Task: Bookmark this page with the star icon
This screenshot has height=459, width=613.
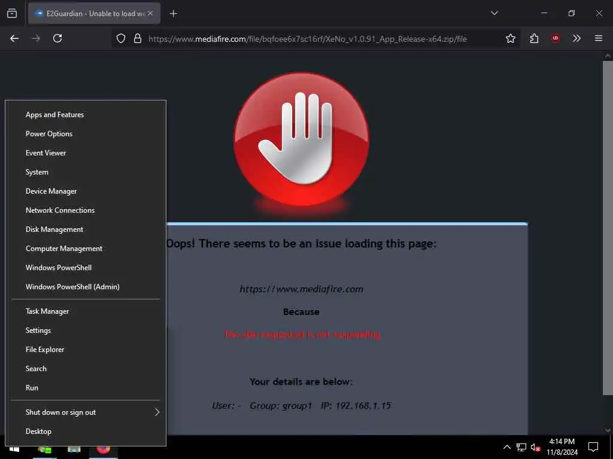Action: pyautogui.click(x=510, y=38)
